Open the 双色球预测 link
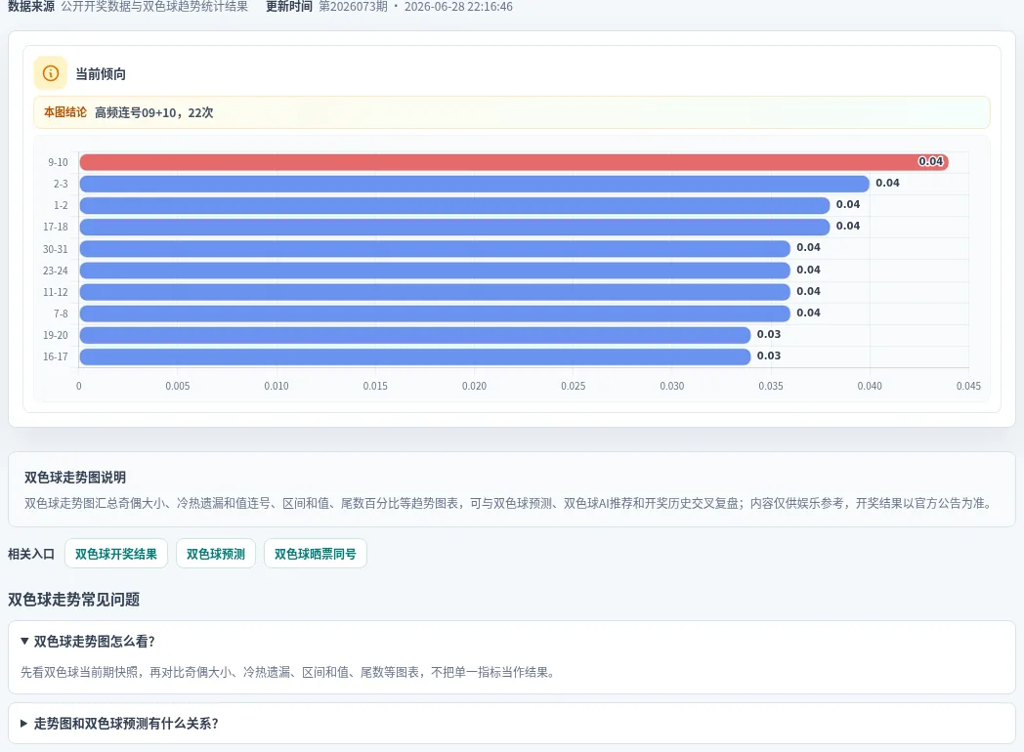1024x752 pixels. click(216, 554)
